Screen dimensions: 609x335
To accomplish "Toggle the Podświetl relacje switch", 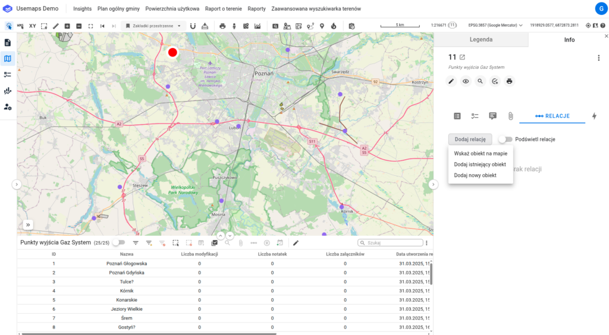I will (x=505, y=139).
